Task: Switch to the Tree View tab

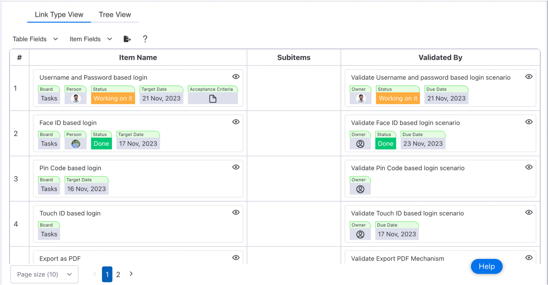Action: 115,15
